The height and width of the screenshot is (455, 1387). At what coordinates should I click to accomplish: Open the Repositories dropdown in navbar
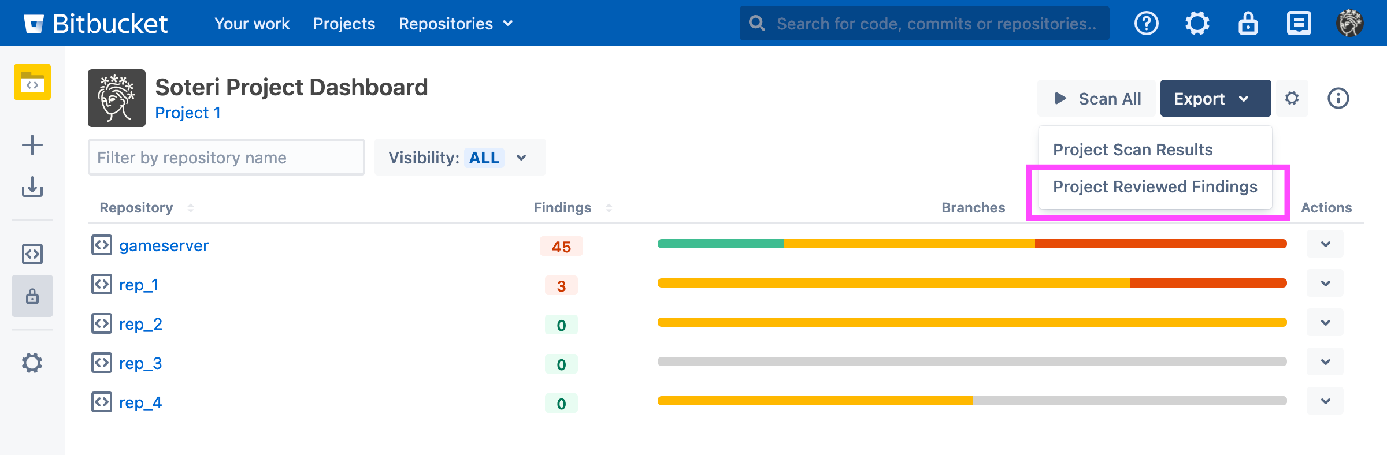(x=455, y=24)
